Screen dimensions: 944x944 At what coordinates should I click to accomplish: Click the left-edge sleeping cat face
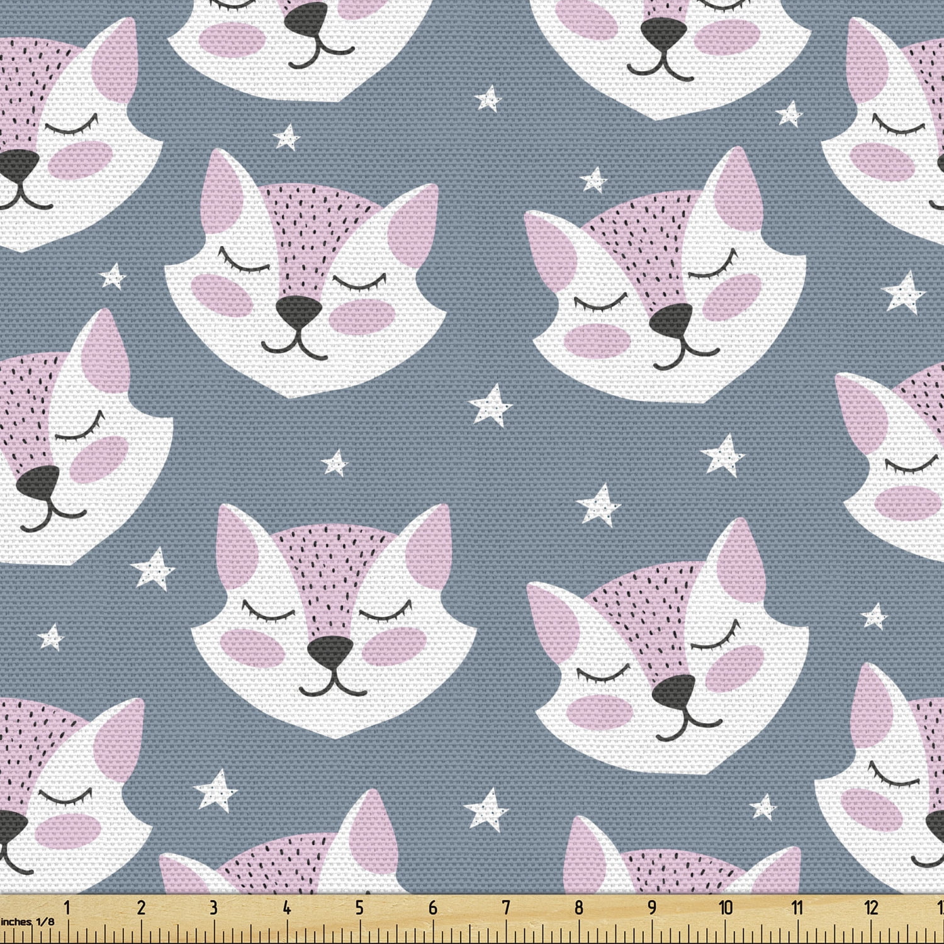pyautogui.click(x=69, y=441)
